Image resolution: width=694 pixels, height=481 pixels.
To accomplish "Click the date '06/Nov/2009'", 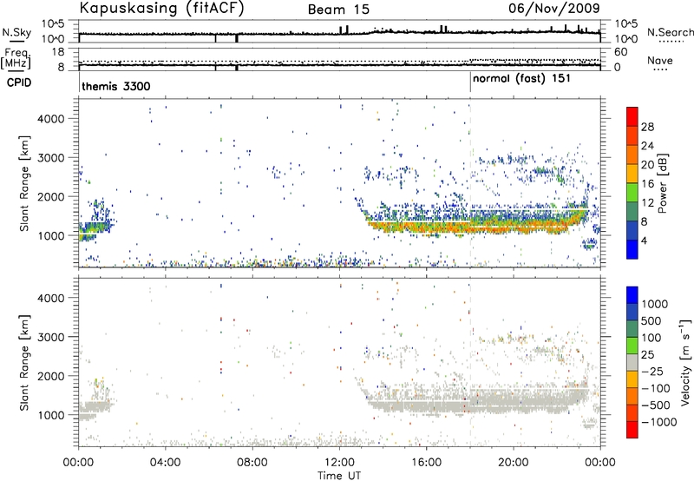I will [554, 8].
